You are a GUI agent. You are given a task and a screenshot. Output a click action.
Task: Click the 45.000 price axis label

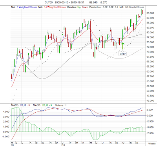point(150,100)
